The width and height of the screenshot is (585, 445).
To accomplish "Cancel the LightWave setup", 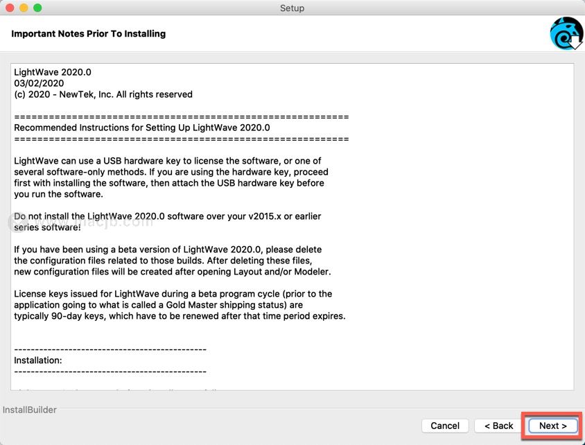I will 445,426.
